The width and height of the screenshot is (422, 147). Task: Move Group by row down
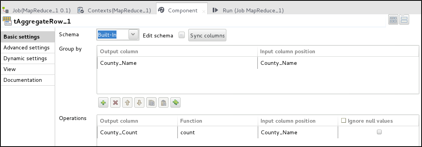139,103
